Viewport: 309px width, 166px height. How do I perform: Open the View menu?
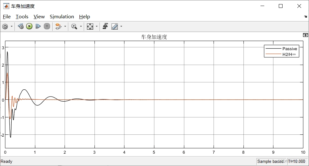(39, 17)
